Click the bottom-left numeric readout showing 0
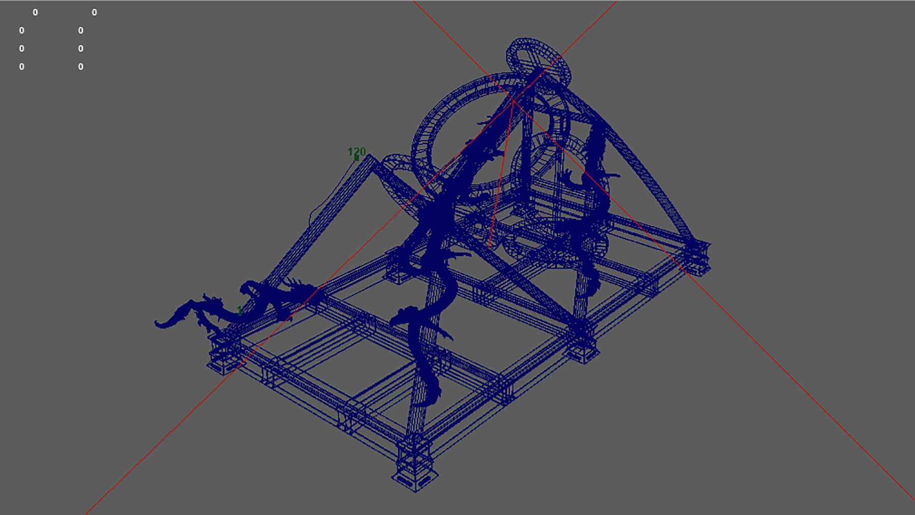915x515 pixels. [21, 66]
